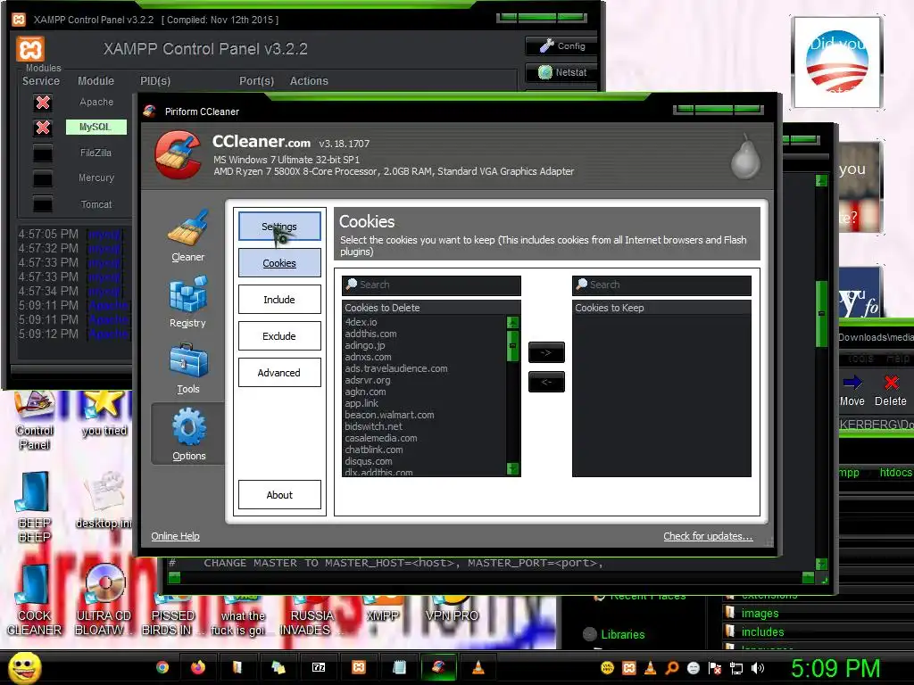Select disqus.com cookie entry
The image size is (914, 685).
coord(369,461)
